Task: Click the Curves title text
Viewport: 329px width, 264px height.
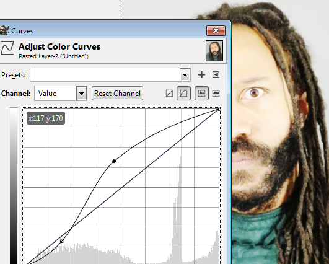Action: click(22, 31)
